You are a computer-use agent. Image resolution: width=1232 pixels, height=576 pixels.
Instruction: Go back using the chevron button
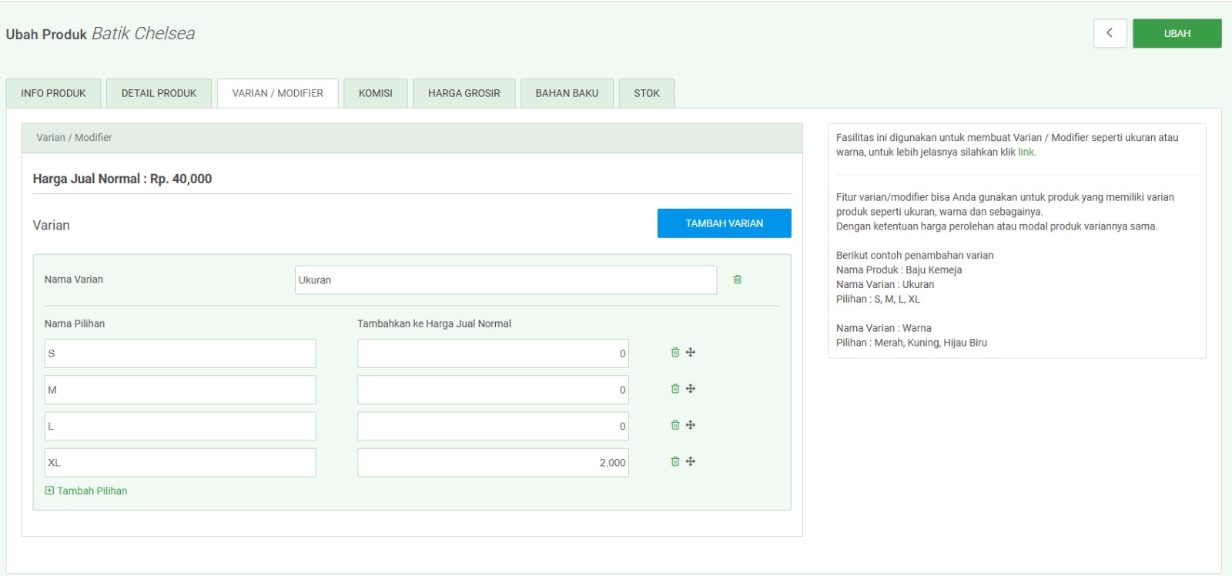tap(1110, 33)
